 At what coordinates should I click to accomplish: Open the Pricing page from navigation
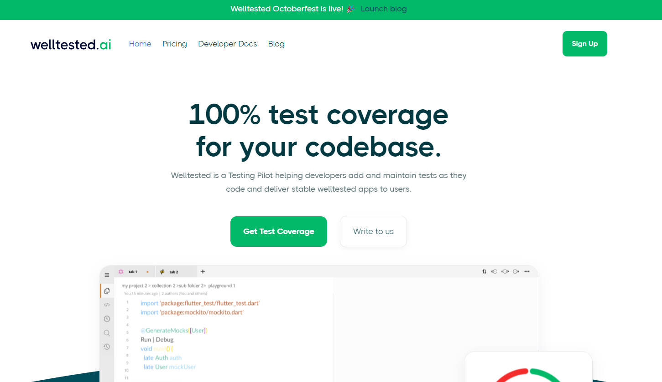pyautogui.click(x=175, y=44)
